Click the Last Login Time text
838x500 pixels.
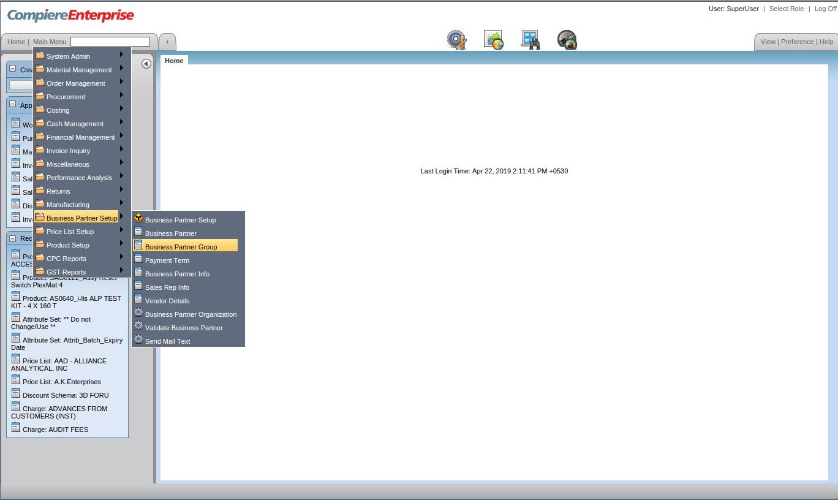coord(494,171)
